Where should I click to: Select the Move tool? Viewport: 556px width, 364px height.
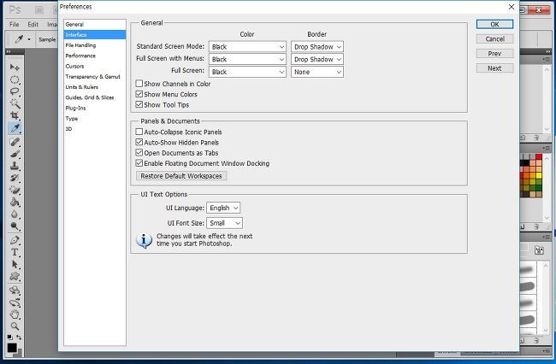point(15,67)
